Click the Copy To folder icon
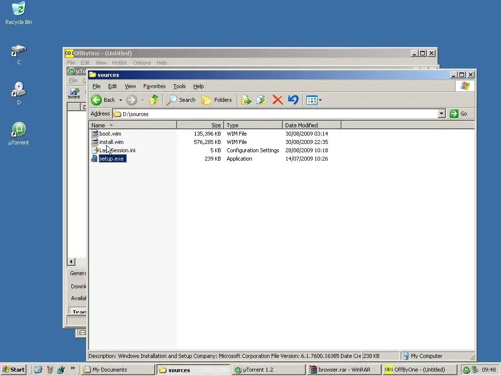Viewport: 501px width, 376px height. click(262, 100)
